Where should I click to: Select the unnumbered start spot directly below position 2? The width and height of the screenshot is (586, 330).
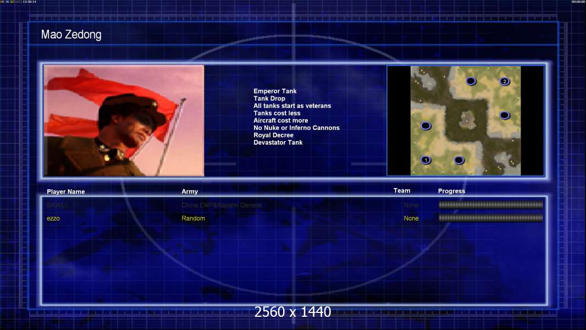[x=505, y=116]
